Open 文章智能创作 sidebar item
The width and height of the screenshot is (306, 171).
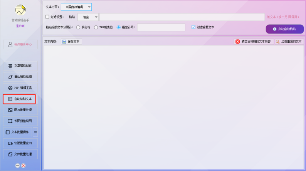click(20, 66)
